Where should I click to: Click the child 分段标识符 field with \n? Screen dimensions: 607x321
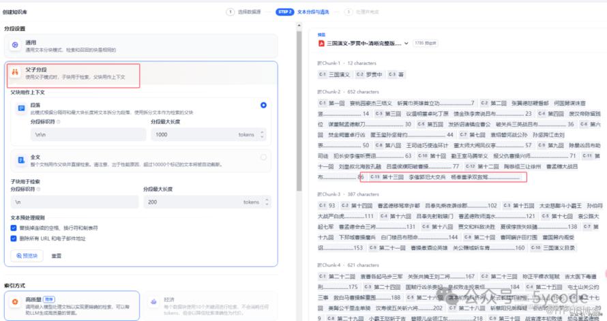point(74,202)
